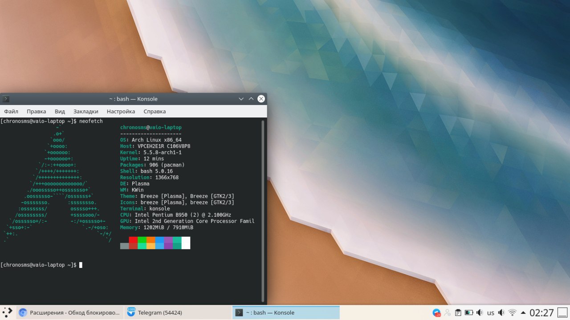Click the 'Uptime: 12 mins' line
570x320 pixels.
142,158
